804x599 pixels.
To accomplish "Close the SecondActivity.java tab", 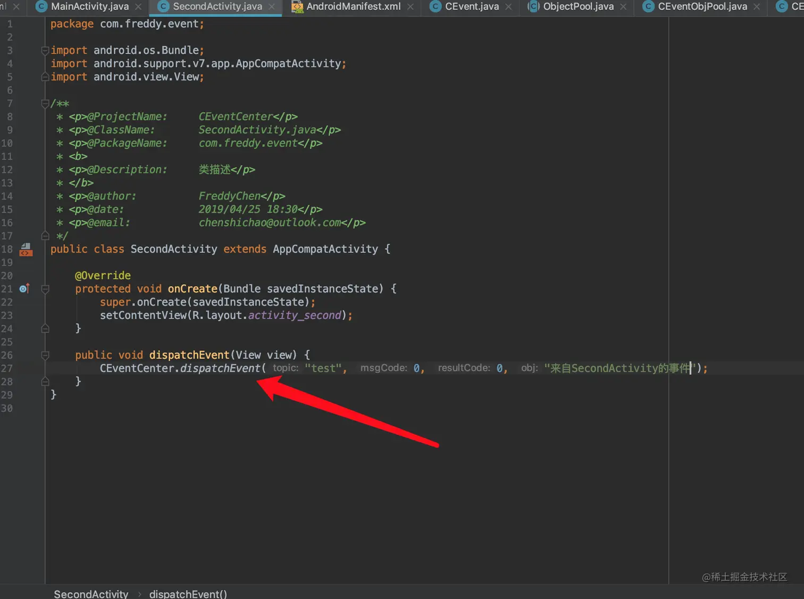I will pyautogui.click(x=272, y=7).
